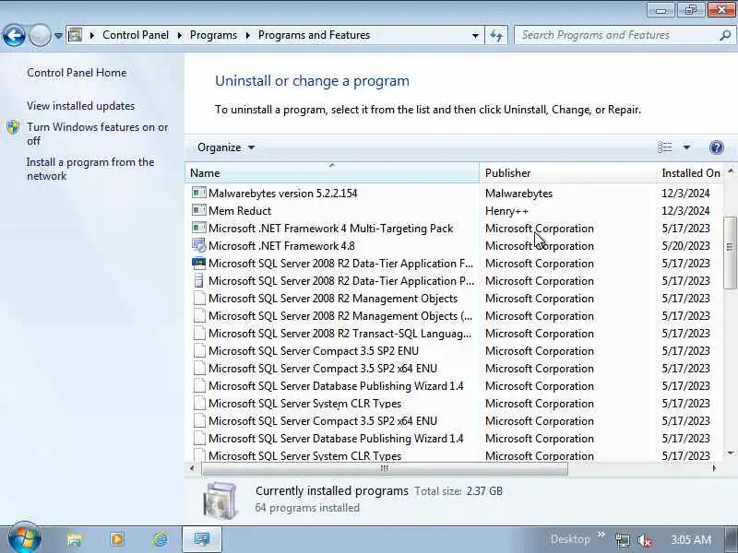Go back with the Back arrow button
Screen dimensions: 738x553
tap(14, 35)
